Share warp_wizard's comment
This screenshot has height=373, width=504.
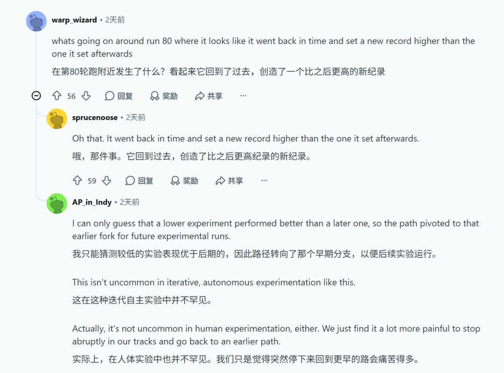(209, 96)
